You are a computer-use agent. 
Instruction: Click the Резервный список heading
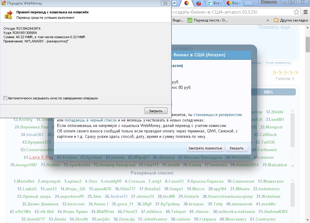[153, 173]
